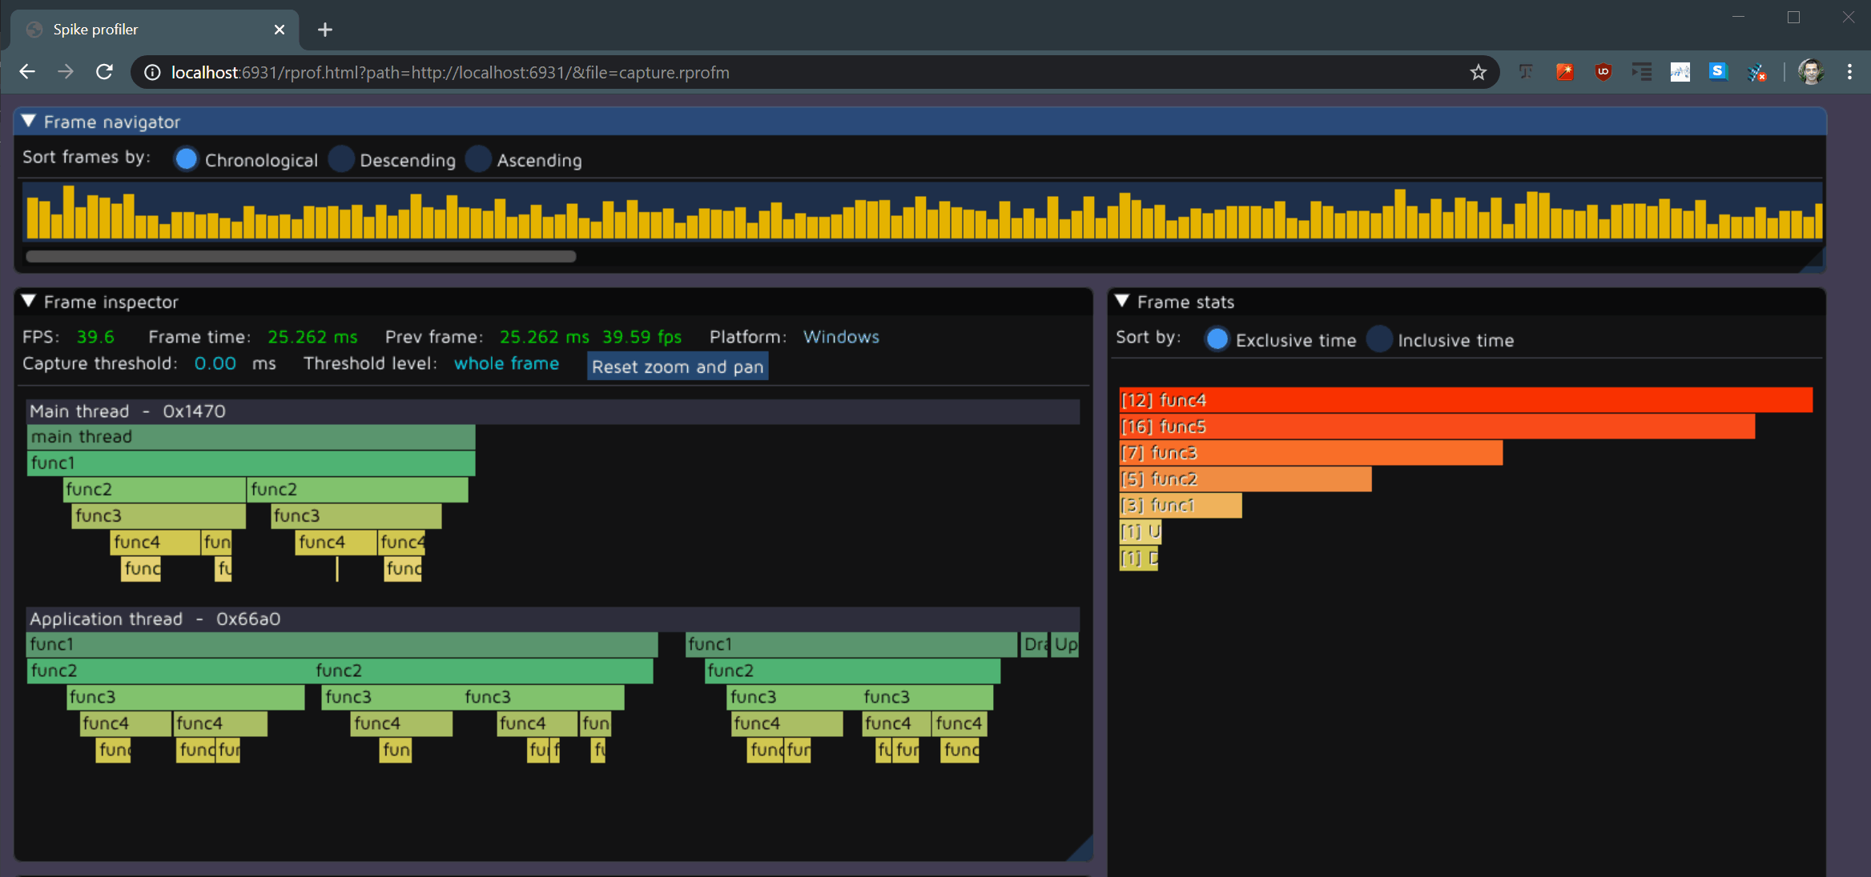Click the 'whole frame' threshold level
Screen dimensions: 1871x877
click(506, 363)
